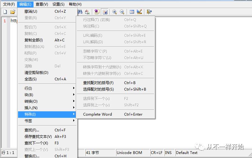Expand the 插入(N) submenu

47,108
